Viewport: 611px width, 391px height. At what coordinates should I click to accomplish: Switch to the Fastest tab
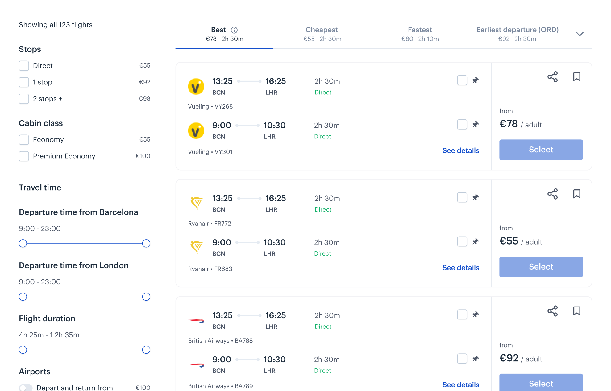pyautogui.click(x=420, y=34)
